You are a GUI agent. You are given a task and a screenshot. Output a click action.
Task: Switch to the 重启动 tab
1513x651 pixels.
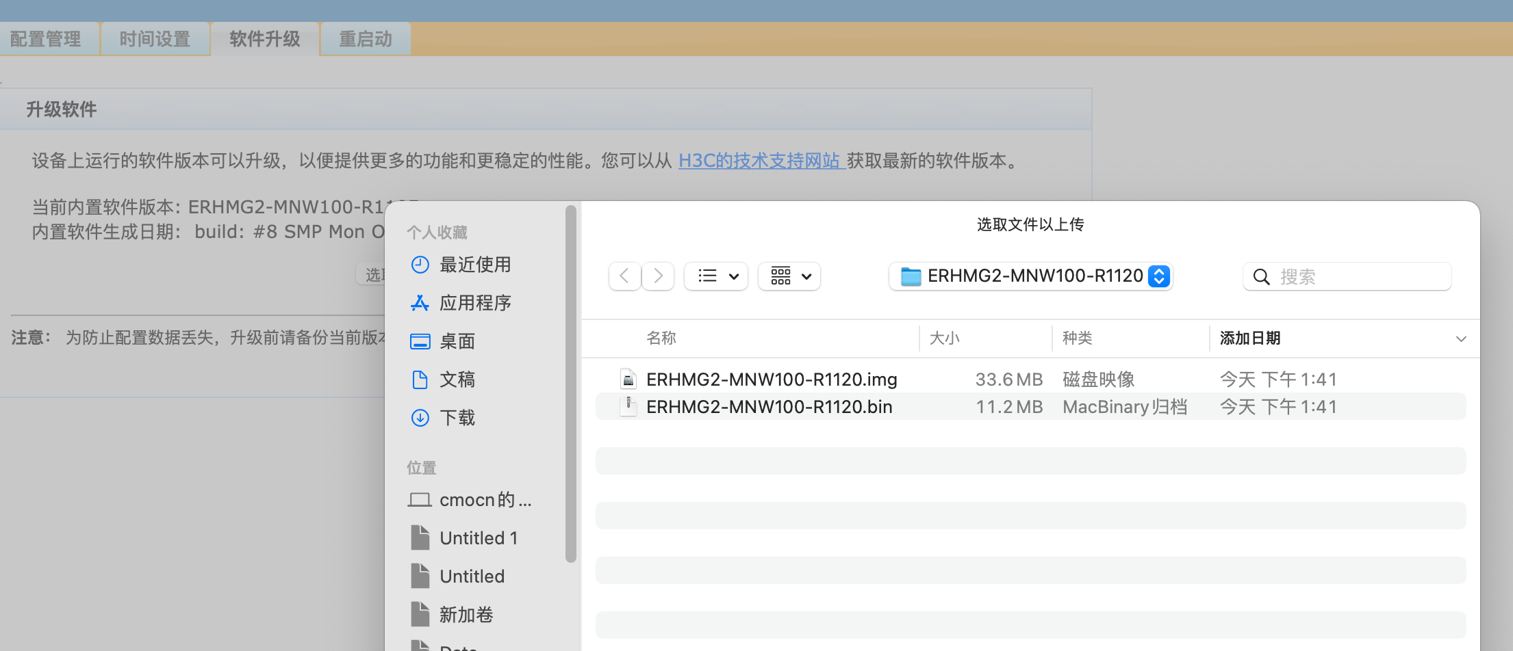pyautogui.click(x=366, y=39)
